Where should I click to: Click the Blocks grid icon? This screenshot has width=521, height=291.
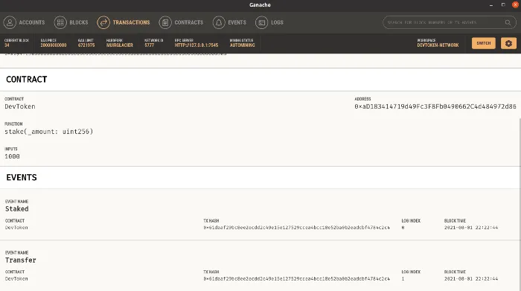[60, 22]
